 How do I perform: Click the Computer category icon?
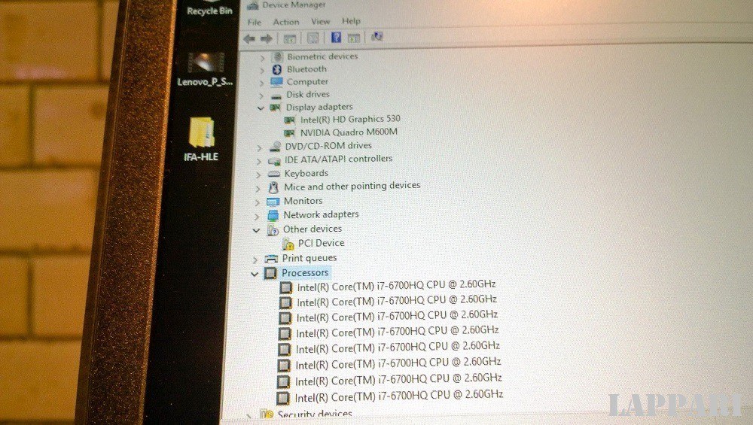[276, 82]
